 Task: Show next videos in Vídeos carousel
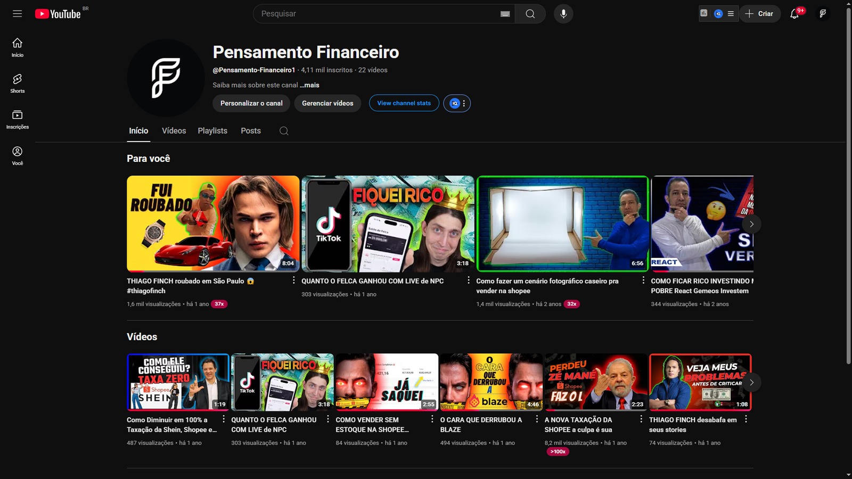pos(751,382)
